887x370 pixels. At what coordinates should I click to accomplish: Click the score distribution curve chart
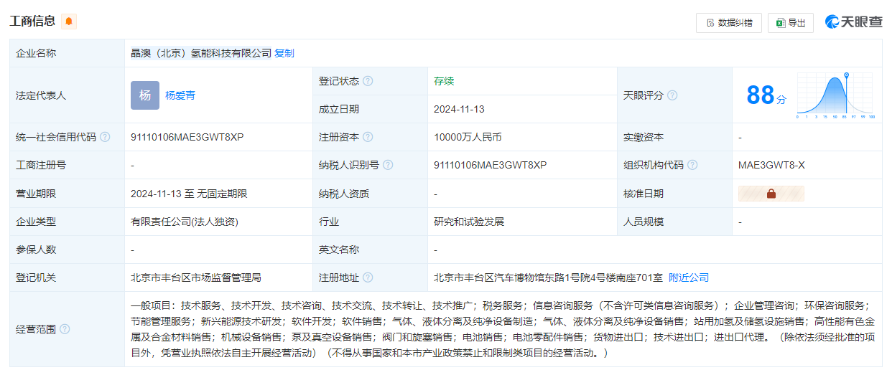[835, 95]
